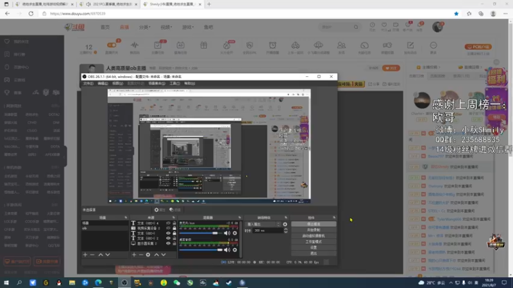The width and height of the screenshot is (513, 288).
Task: Mute the microphone channel speaker icon
Action: (226, 233)
